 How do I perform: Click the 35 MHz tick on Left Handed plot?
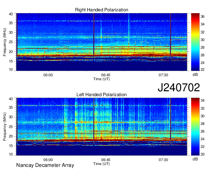[x=11, y=107]
